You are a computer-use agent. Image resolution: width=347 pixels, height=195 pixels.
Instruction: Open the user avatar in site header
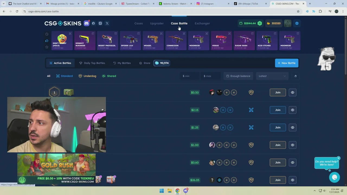coord(288,23)
